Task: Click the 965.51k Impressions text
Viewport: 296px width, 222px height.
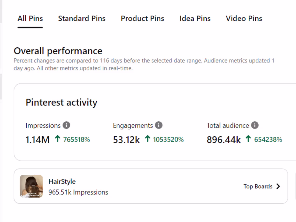Action: 78,192
